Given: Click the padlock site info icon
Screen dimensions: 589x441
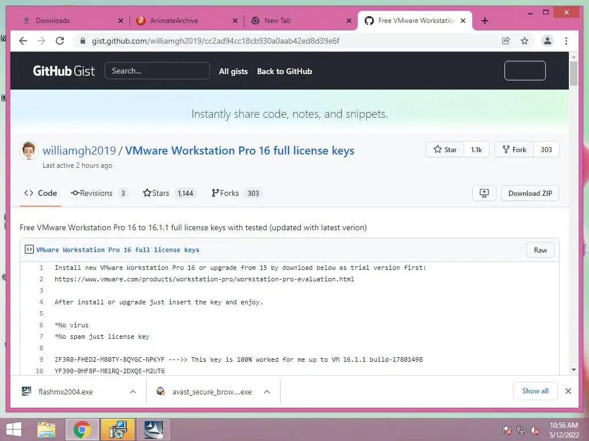Looking at the screenshot, I should 83,41.
